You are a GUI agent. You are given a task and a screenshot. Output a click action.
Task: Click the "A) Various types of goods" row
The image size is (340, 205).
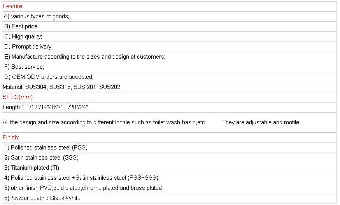pyautogui.click(x=37, y=16)
